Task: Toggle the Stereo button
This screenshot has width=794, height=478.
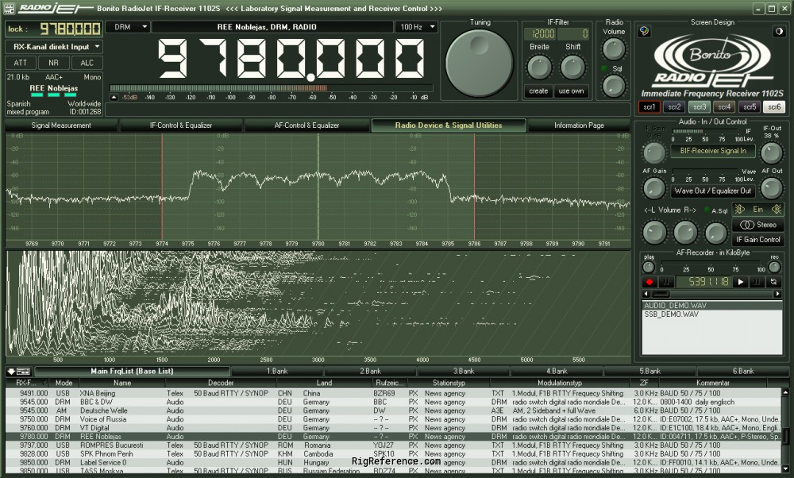Action: (758, 225)
